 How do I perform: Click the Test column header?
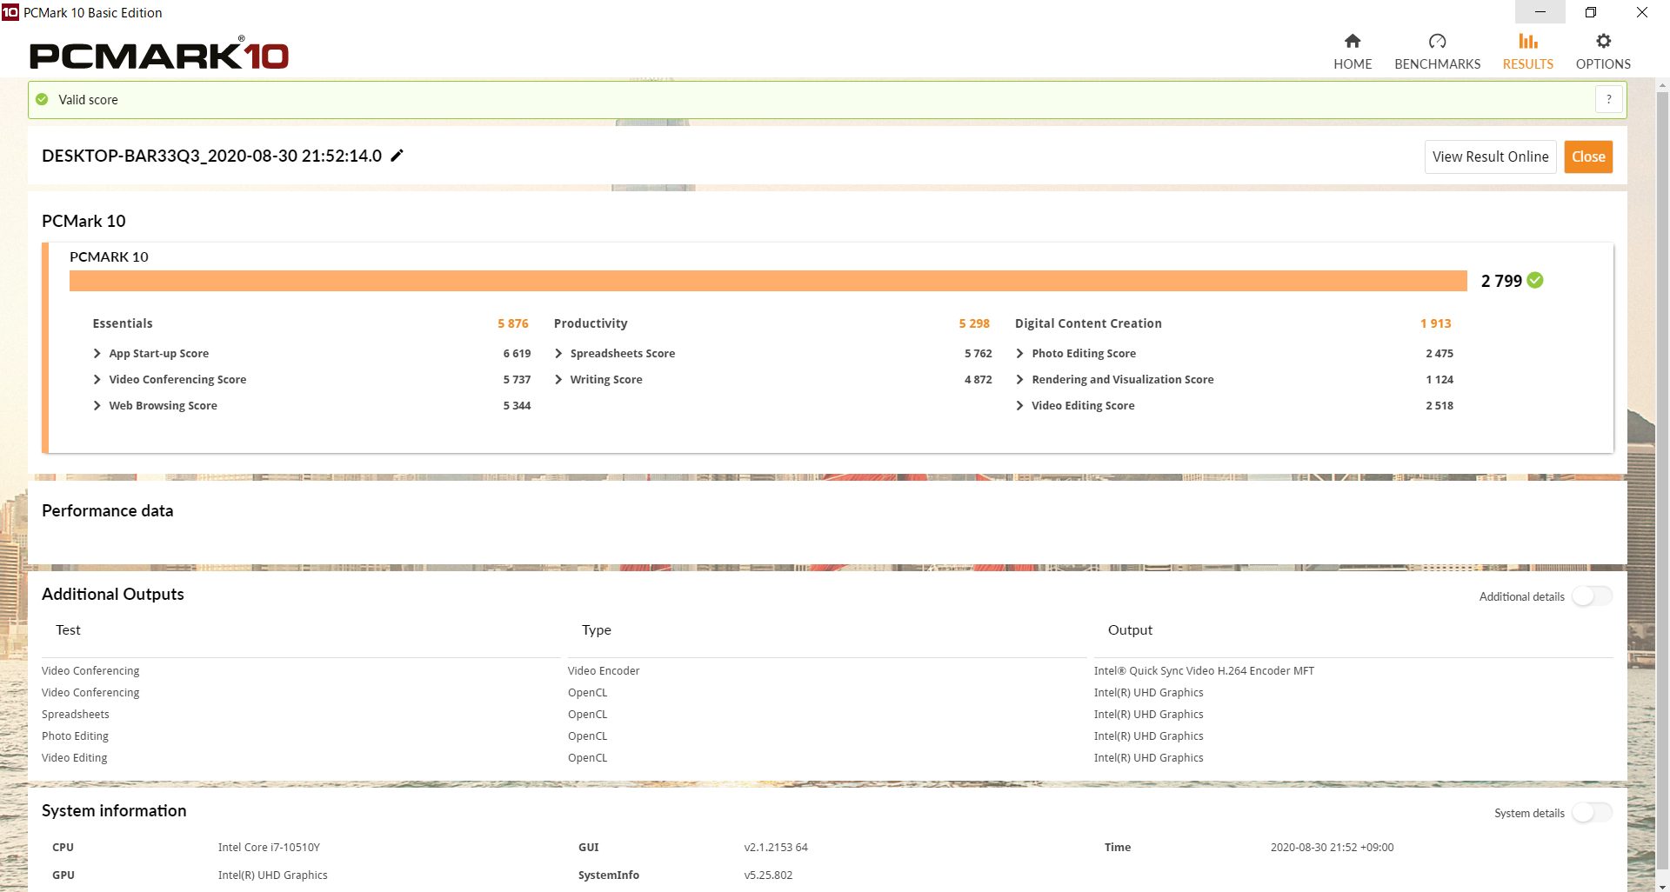[68, 629]
